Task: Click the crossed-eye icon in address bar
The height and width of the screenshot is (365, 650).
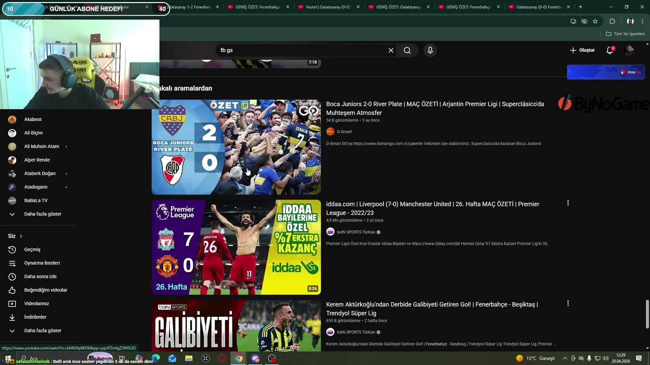Action: tap(584, 21)
